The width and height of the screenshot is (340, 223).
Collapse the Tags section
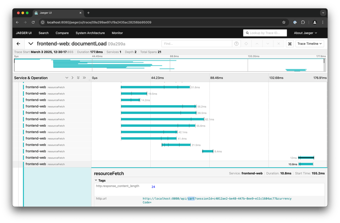point(100,180)
